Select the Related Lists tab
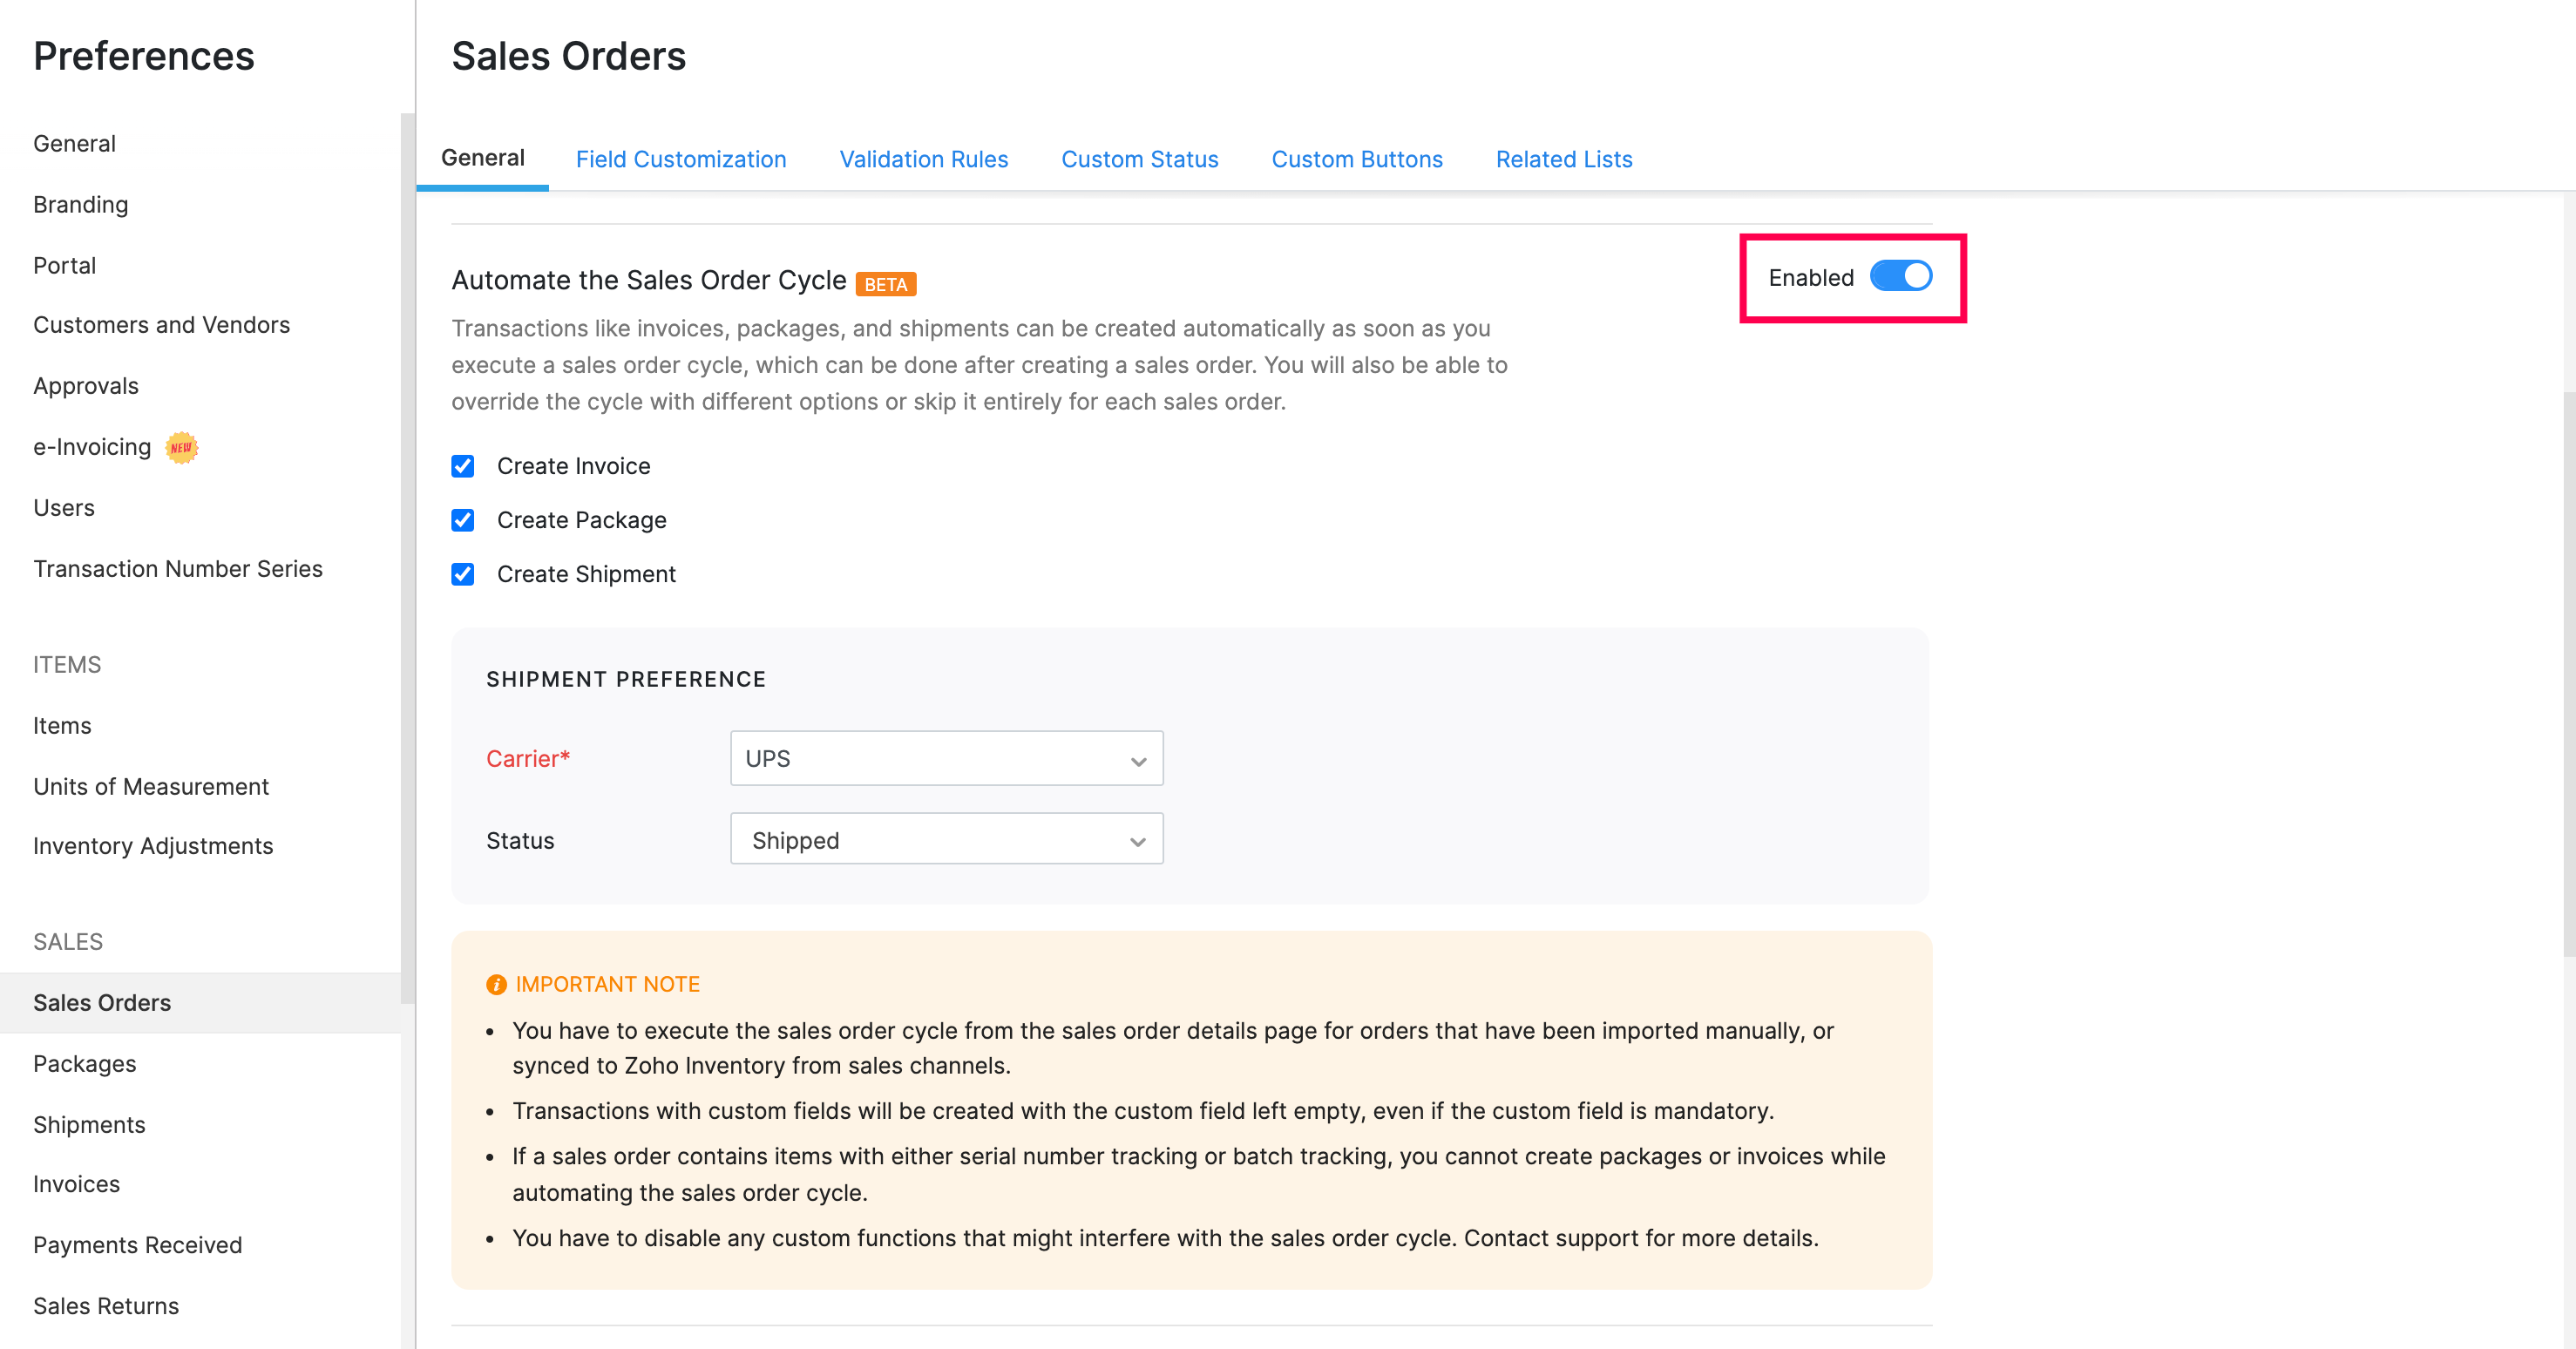2576x1349 pixels. pyautogui.click(x=1563, y=159)
